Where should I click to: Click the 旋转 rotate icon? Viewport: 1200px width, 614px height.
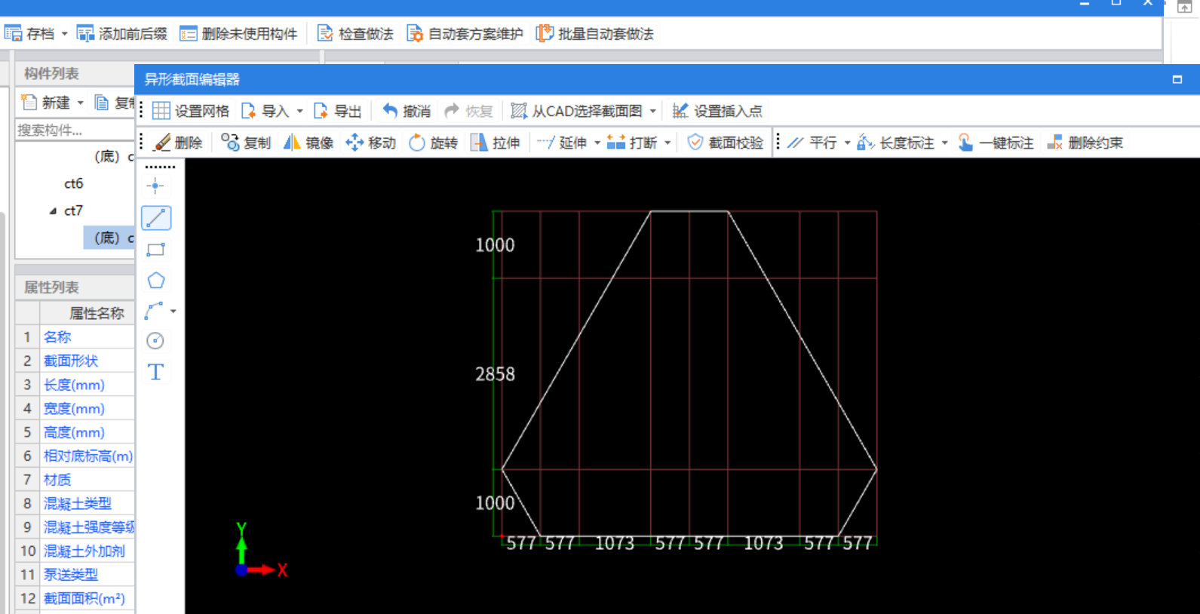point(417,143)
